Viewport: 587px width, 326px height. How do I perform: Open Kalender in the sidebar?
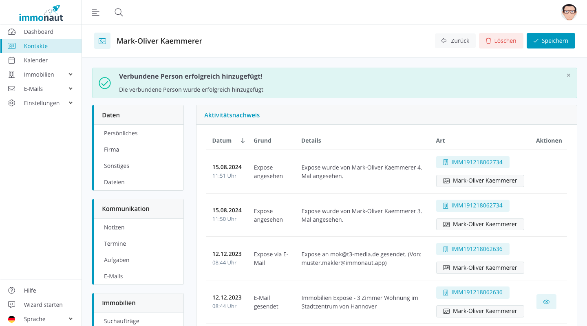point(36,60)
